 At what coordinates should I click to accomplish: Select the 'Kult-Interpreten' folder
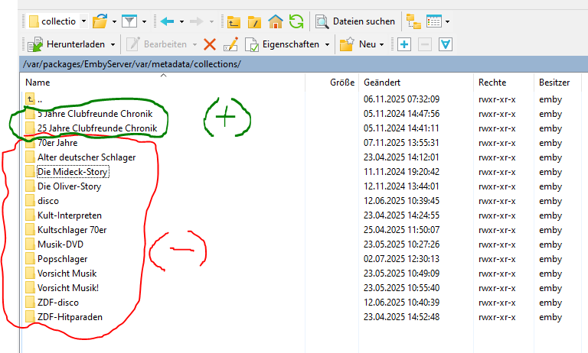pos(70,215)
